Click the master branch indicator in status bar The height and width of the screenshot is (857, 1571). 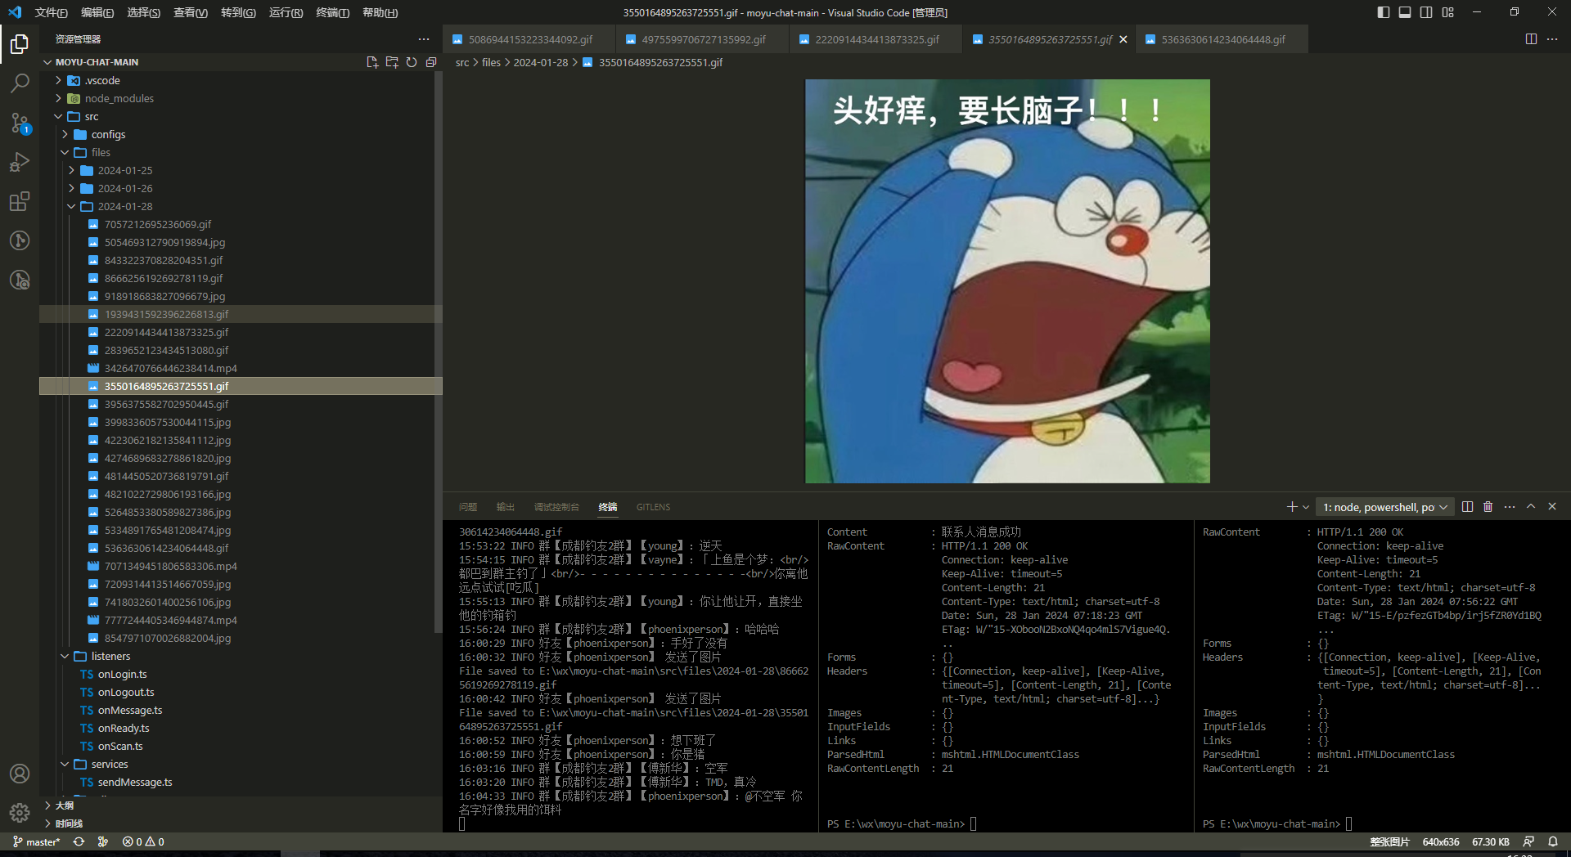click(x=36, y=841)
